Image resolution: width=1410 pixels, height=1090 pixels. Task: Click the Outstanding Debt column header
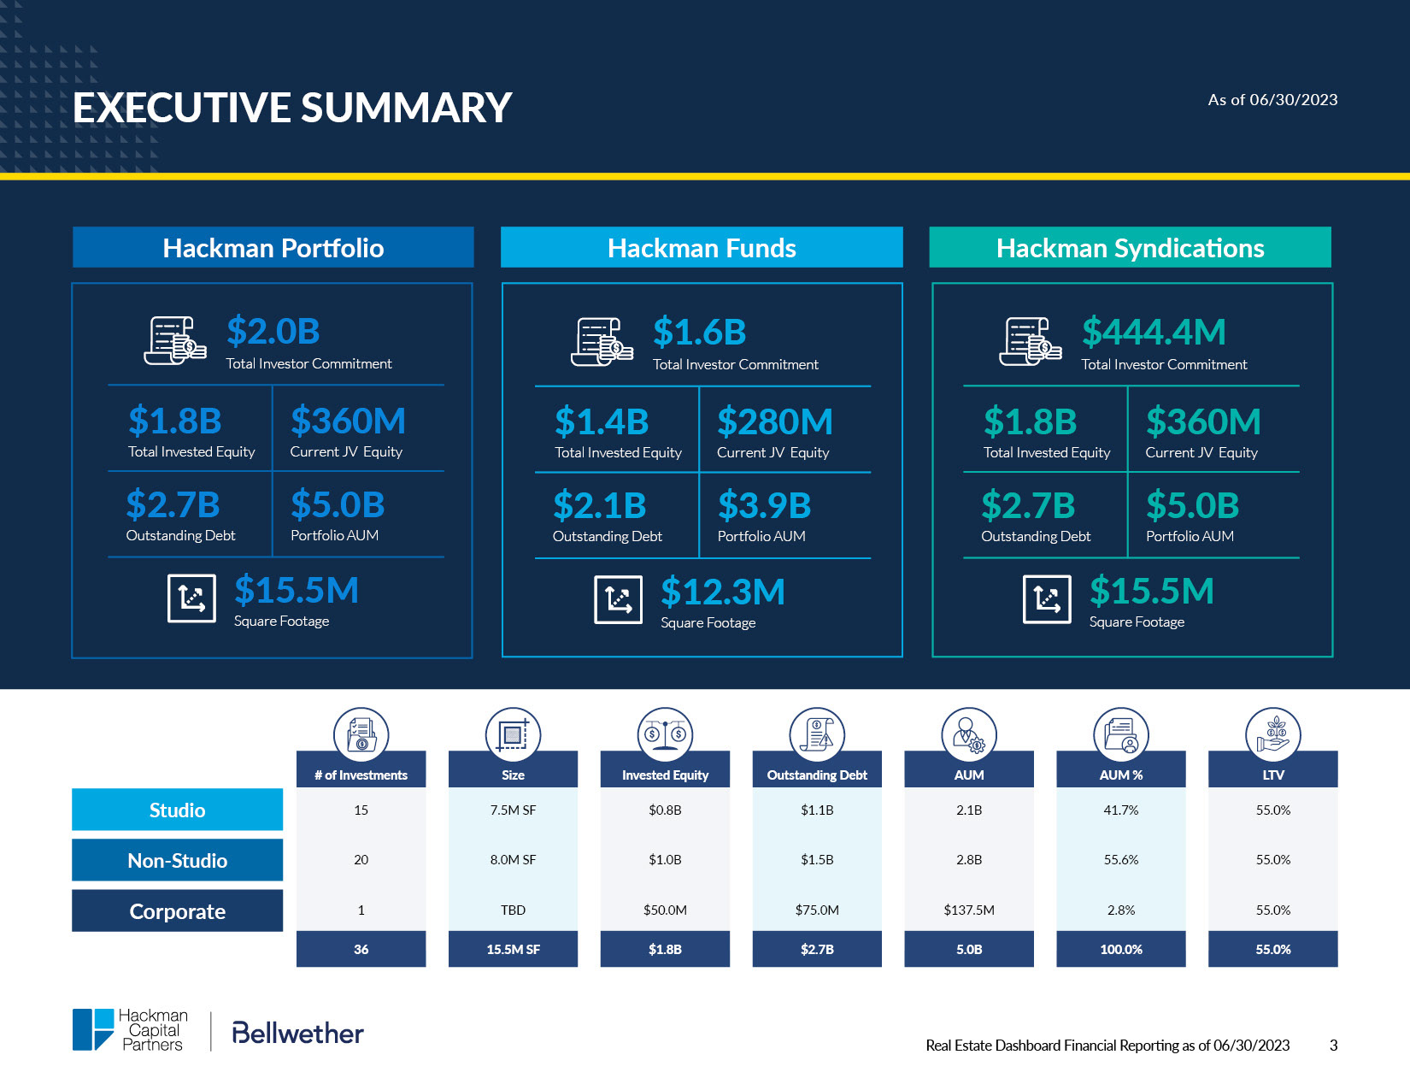817,775
